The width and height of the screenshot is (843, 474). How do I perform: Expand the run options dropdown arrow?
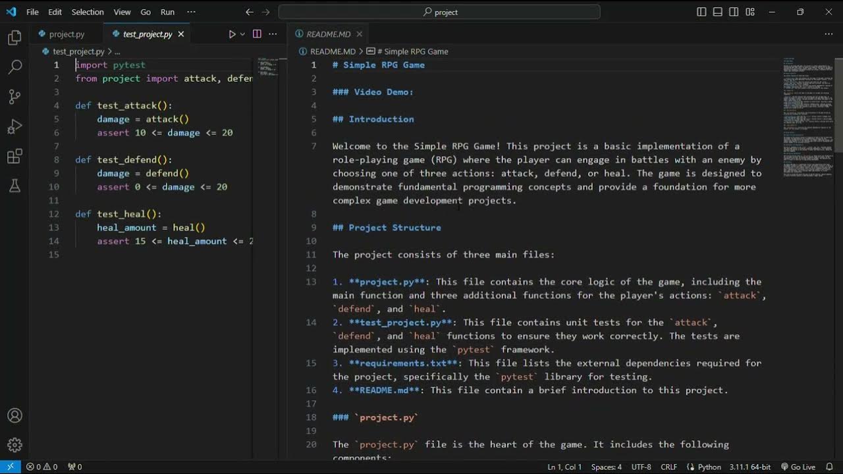[x=242, y=34]
